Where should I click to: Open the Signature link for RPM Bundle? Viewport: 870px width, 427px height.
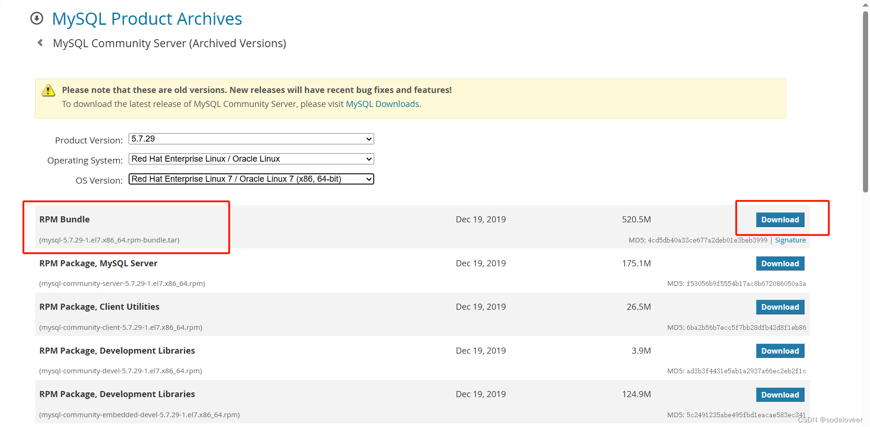[x=790, y=240]
